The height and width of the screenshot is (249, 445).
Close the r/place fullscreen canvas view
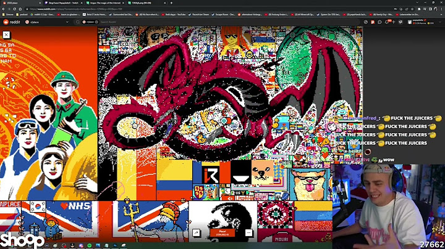point(6,35)
